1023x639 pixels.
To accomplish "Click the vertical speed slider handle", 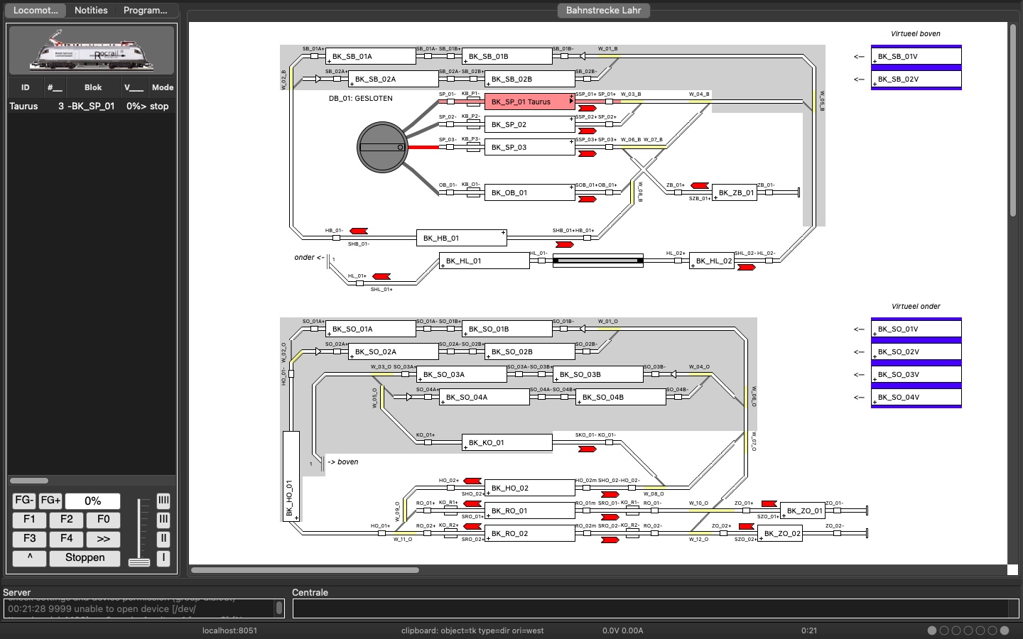I will [139, 562].
